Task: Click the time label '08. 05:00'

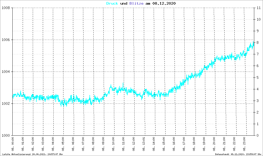Action: pyautogui.click(x=63, y=144)
